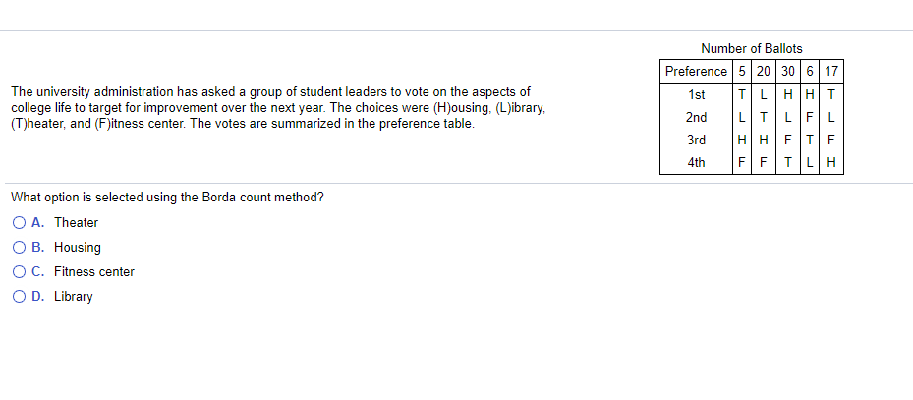
Task: Select radio button for option C
Action: point(20,272)
